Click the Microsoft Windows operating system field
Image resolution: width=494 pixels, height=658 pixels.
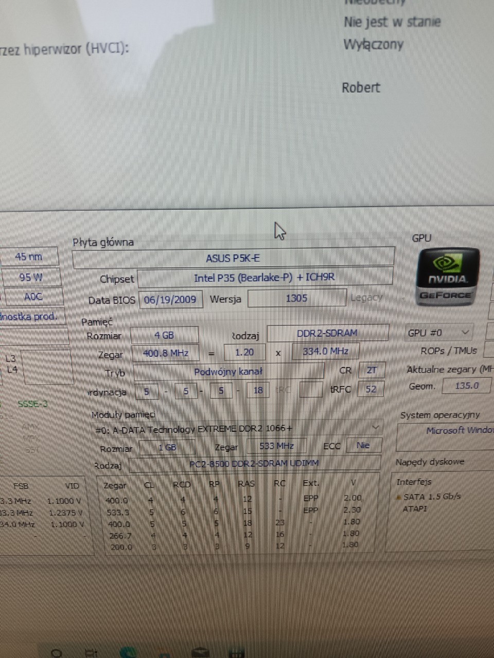pyautogui.click(x=446, y=437)
